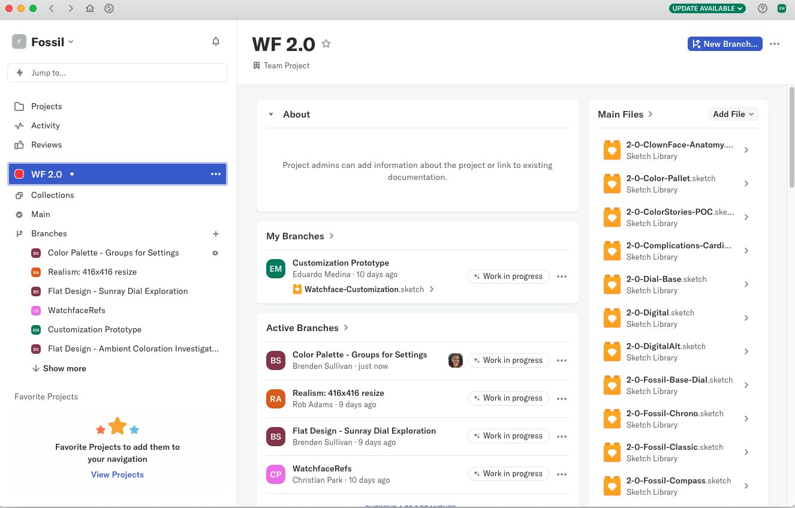The height and width of the screenshot is (508, 795).
Task: Open more options for Color Palette branch row
Action: click(562, 360)
